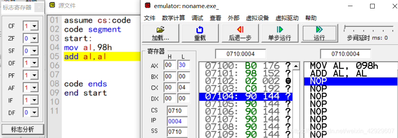Click highlighted source line 'add al,al'
398x138 pixels.
coord(102,57)
